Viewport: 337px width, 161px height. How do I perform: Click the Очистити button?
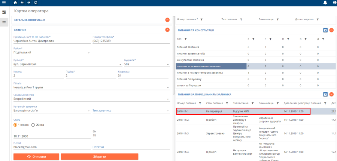click(36, 157)
